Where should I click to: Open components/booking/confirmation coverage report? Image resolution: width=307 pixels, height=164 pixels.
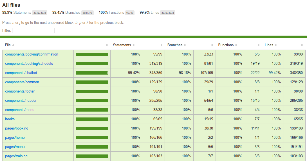point(32,54)
